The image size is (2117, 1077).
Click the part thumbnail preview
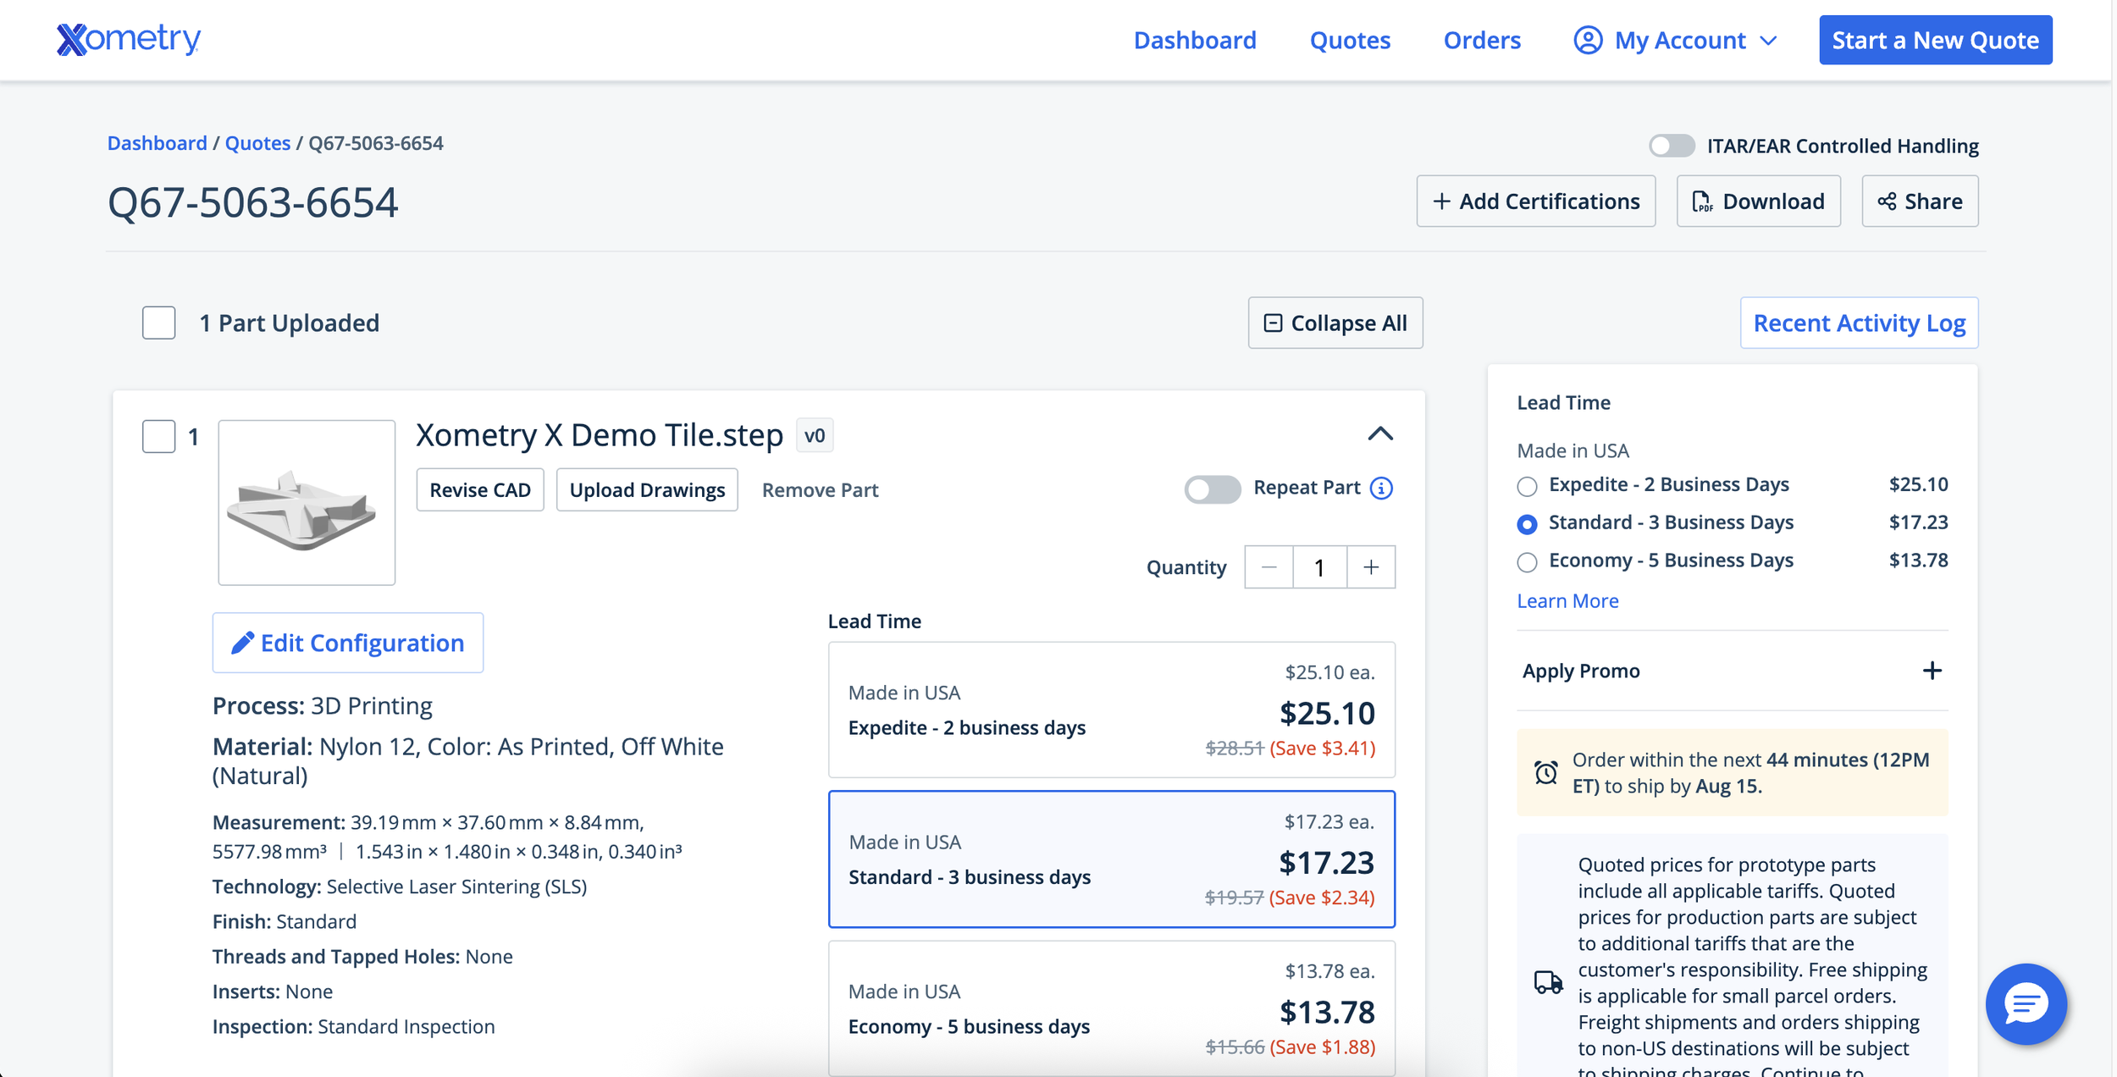[307, 502]
